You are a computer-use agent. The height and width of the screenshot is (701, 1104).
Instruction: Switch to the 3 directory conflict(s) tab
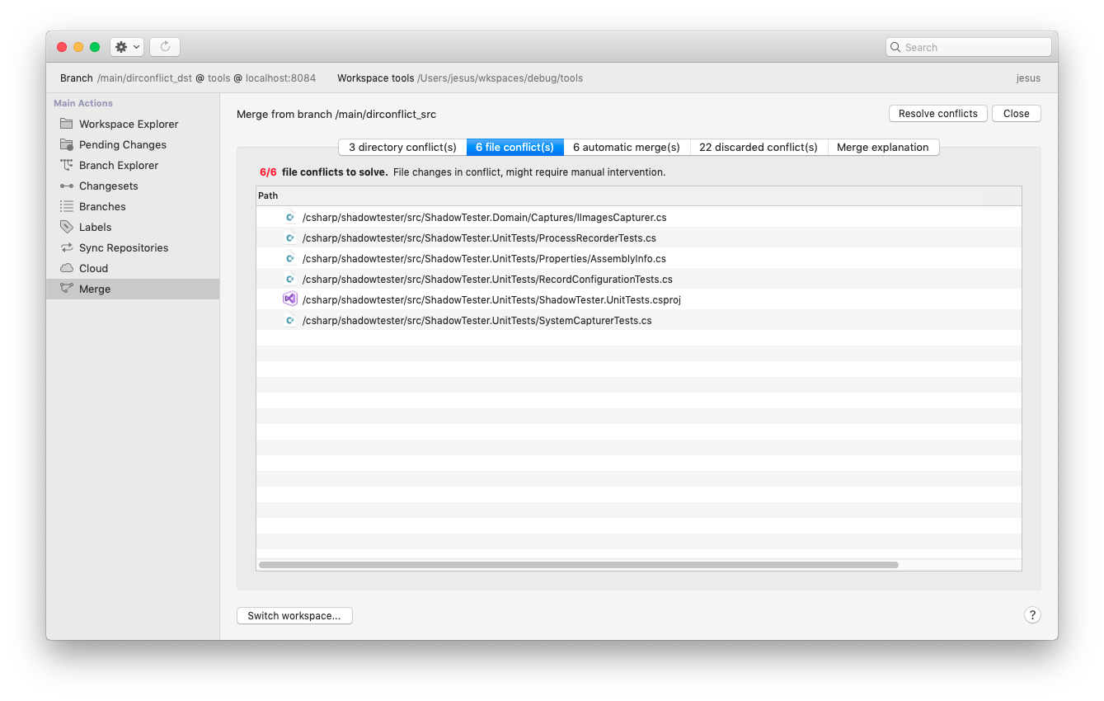point(402,147)
